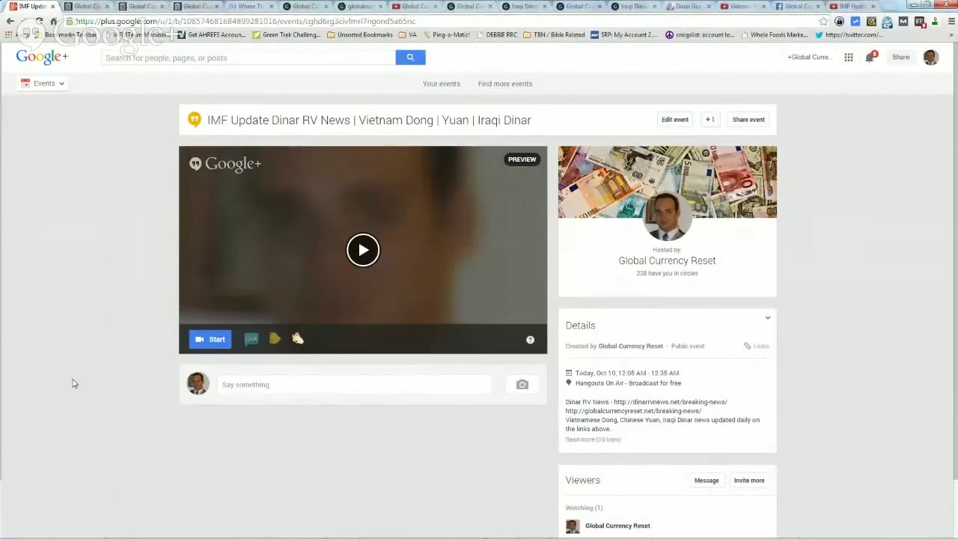Open the yellow Showcase tag icon
The height and width of the screenshot is (539, 958).
(275, 339)
